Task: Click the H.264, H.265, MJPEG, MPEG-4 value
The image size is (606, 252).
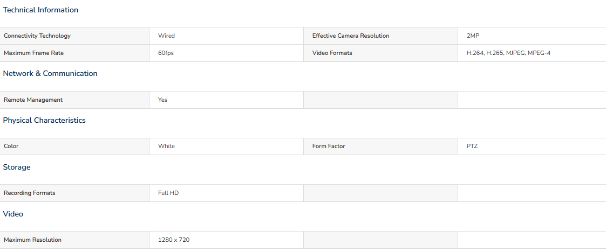Action: [x=509, y=53]
